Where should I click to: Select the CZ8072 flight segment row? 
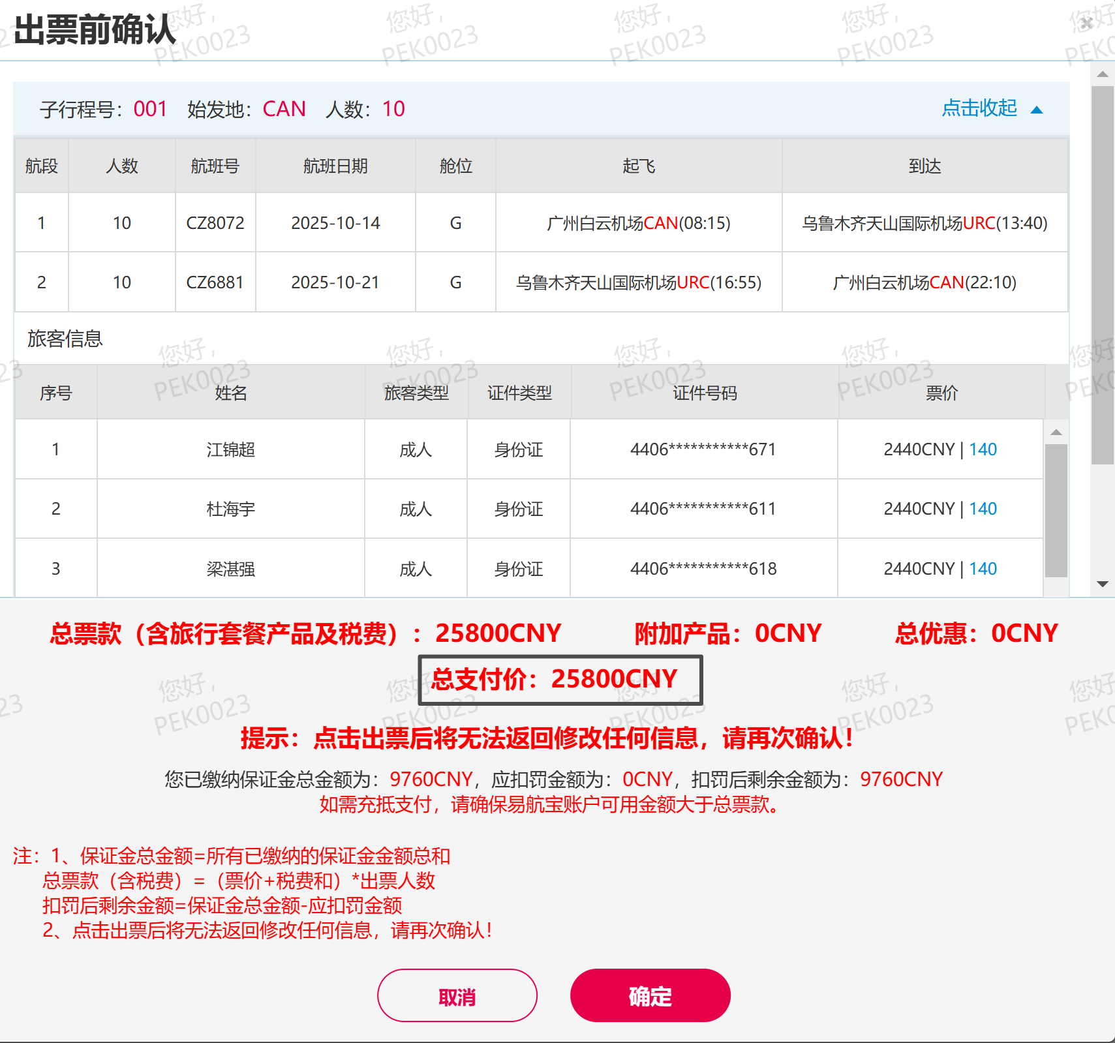215,223
